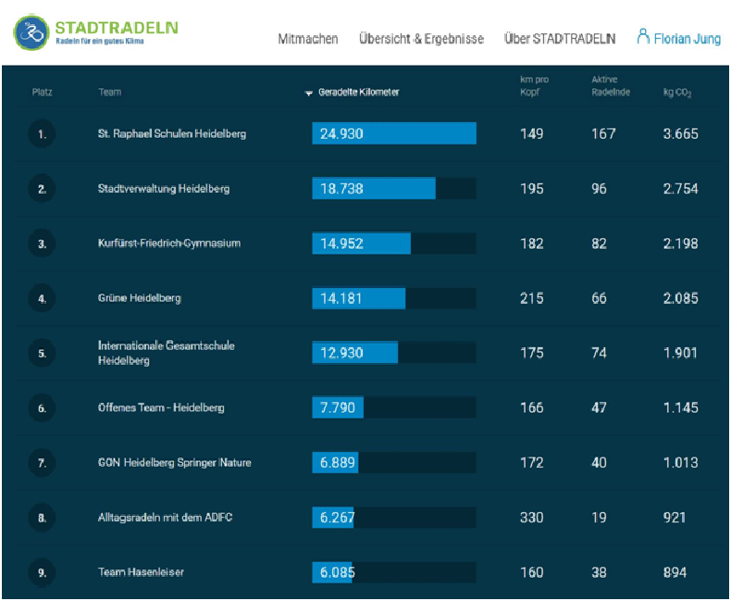
Task: Click rank badge 6.
Action: 42,407
